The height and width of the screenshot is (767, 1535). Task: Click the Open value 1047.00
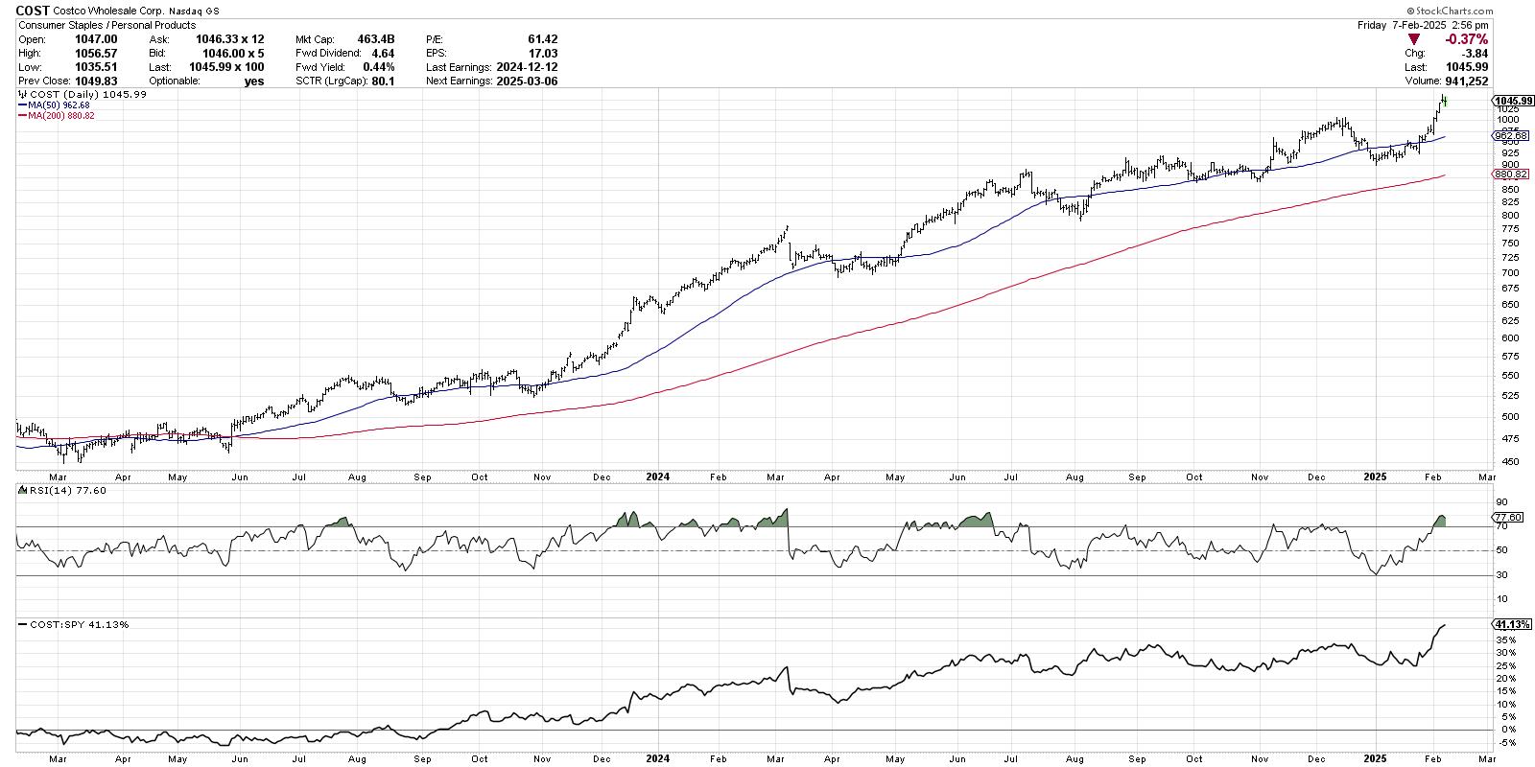click(98, 39)
